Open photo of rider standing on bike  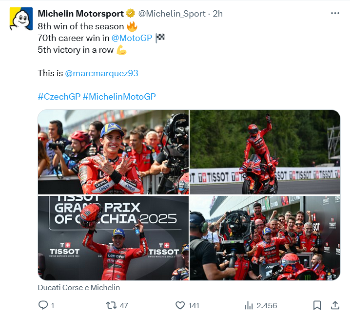[265, 152]
